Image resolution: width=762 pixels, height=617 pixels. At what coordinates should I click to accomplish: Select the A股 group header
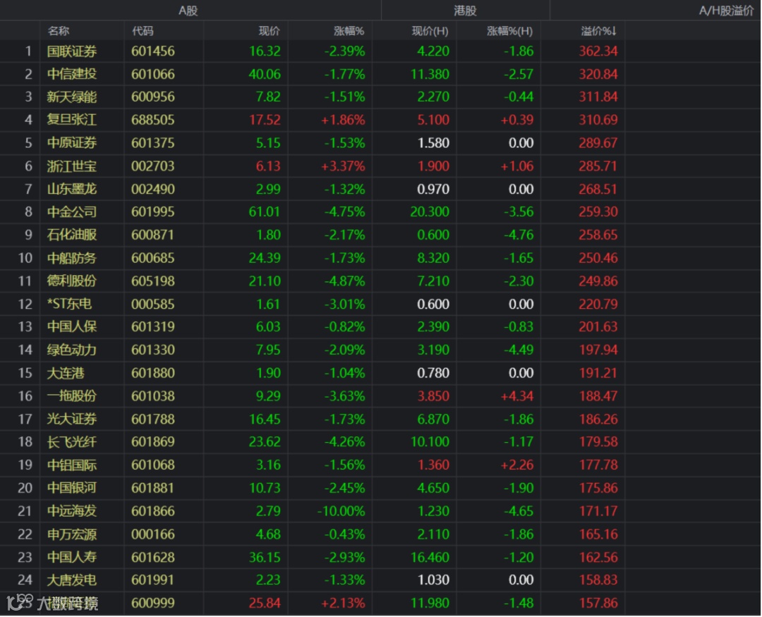tap(188, 11)
